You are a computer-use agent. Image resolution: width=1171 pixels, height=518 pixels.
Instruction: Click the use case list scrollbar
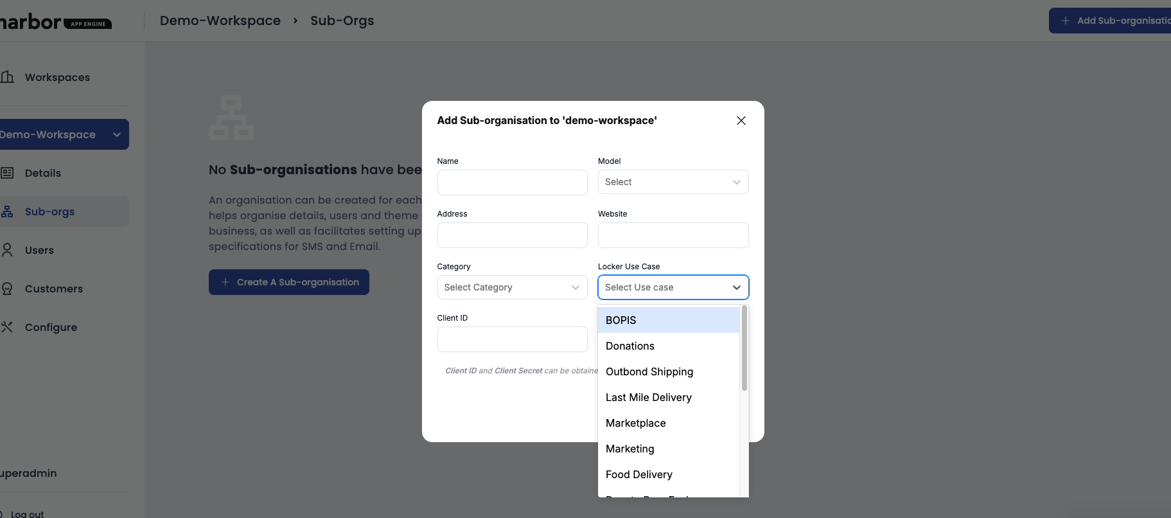pos(744,348)
